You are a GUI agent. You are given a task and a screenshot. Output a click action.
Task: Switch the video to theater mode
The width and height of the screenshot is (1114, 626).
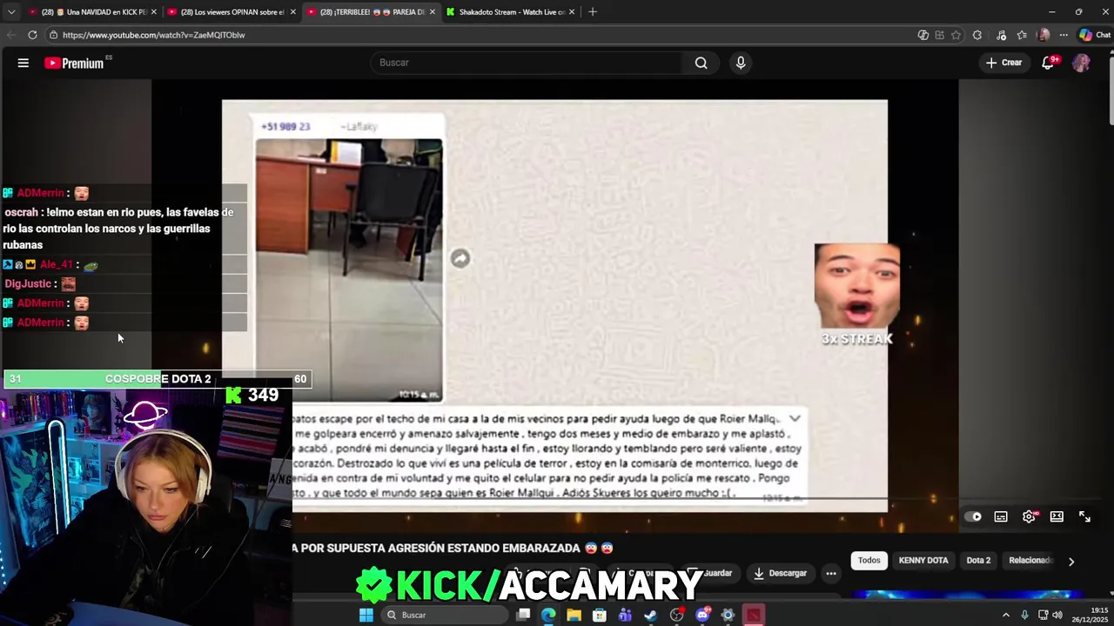tap(1057, 516)
